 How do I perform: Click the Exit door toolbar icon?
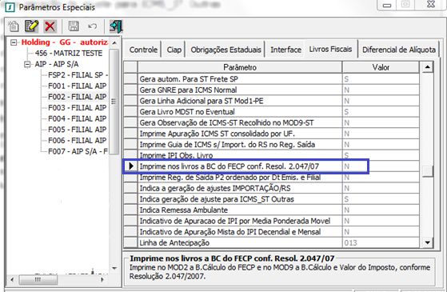pos(116,26)
